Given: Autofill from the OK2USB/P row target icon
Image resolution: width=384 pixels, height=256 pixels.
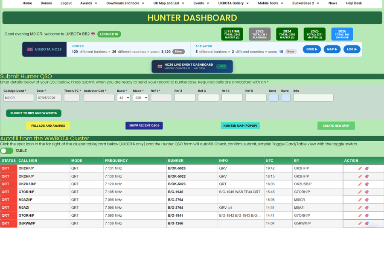Looking at the screenshot, I should (367, 184).
